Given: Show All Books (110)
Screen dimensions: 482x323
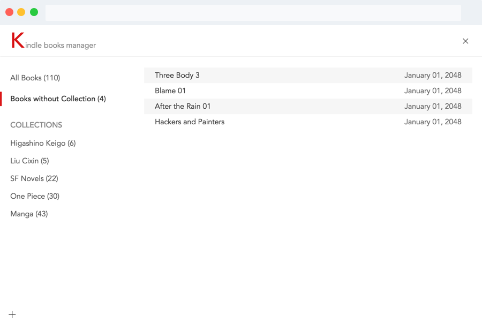Looking at the screenshot, I should (x=35, y=78).
